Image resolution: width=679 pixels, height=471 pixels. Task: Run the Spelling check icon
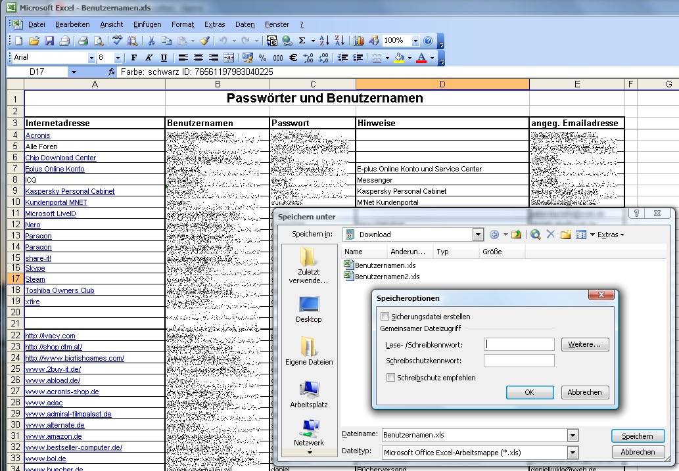[118, 41]
